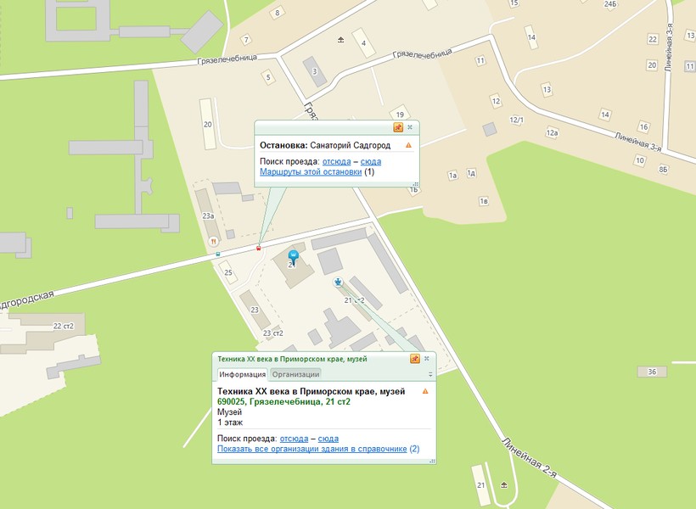Viewport: 696px width, 509px height.
Task: Select the round museum marker near 21 ст2
Action: coord(338,282)
